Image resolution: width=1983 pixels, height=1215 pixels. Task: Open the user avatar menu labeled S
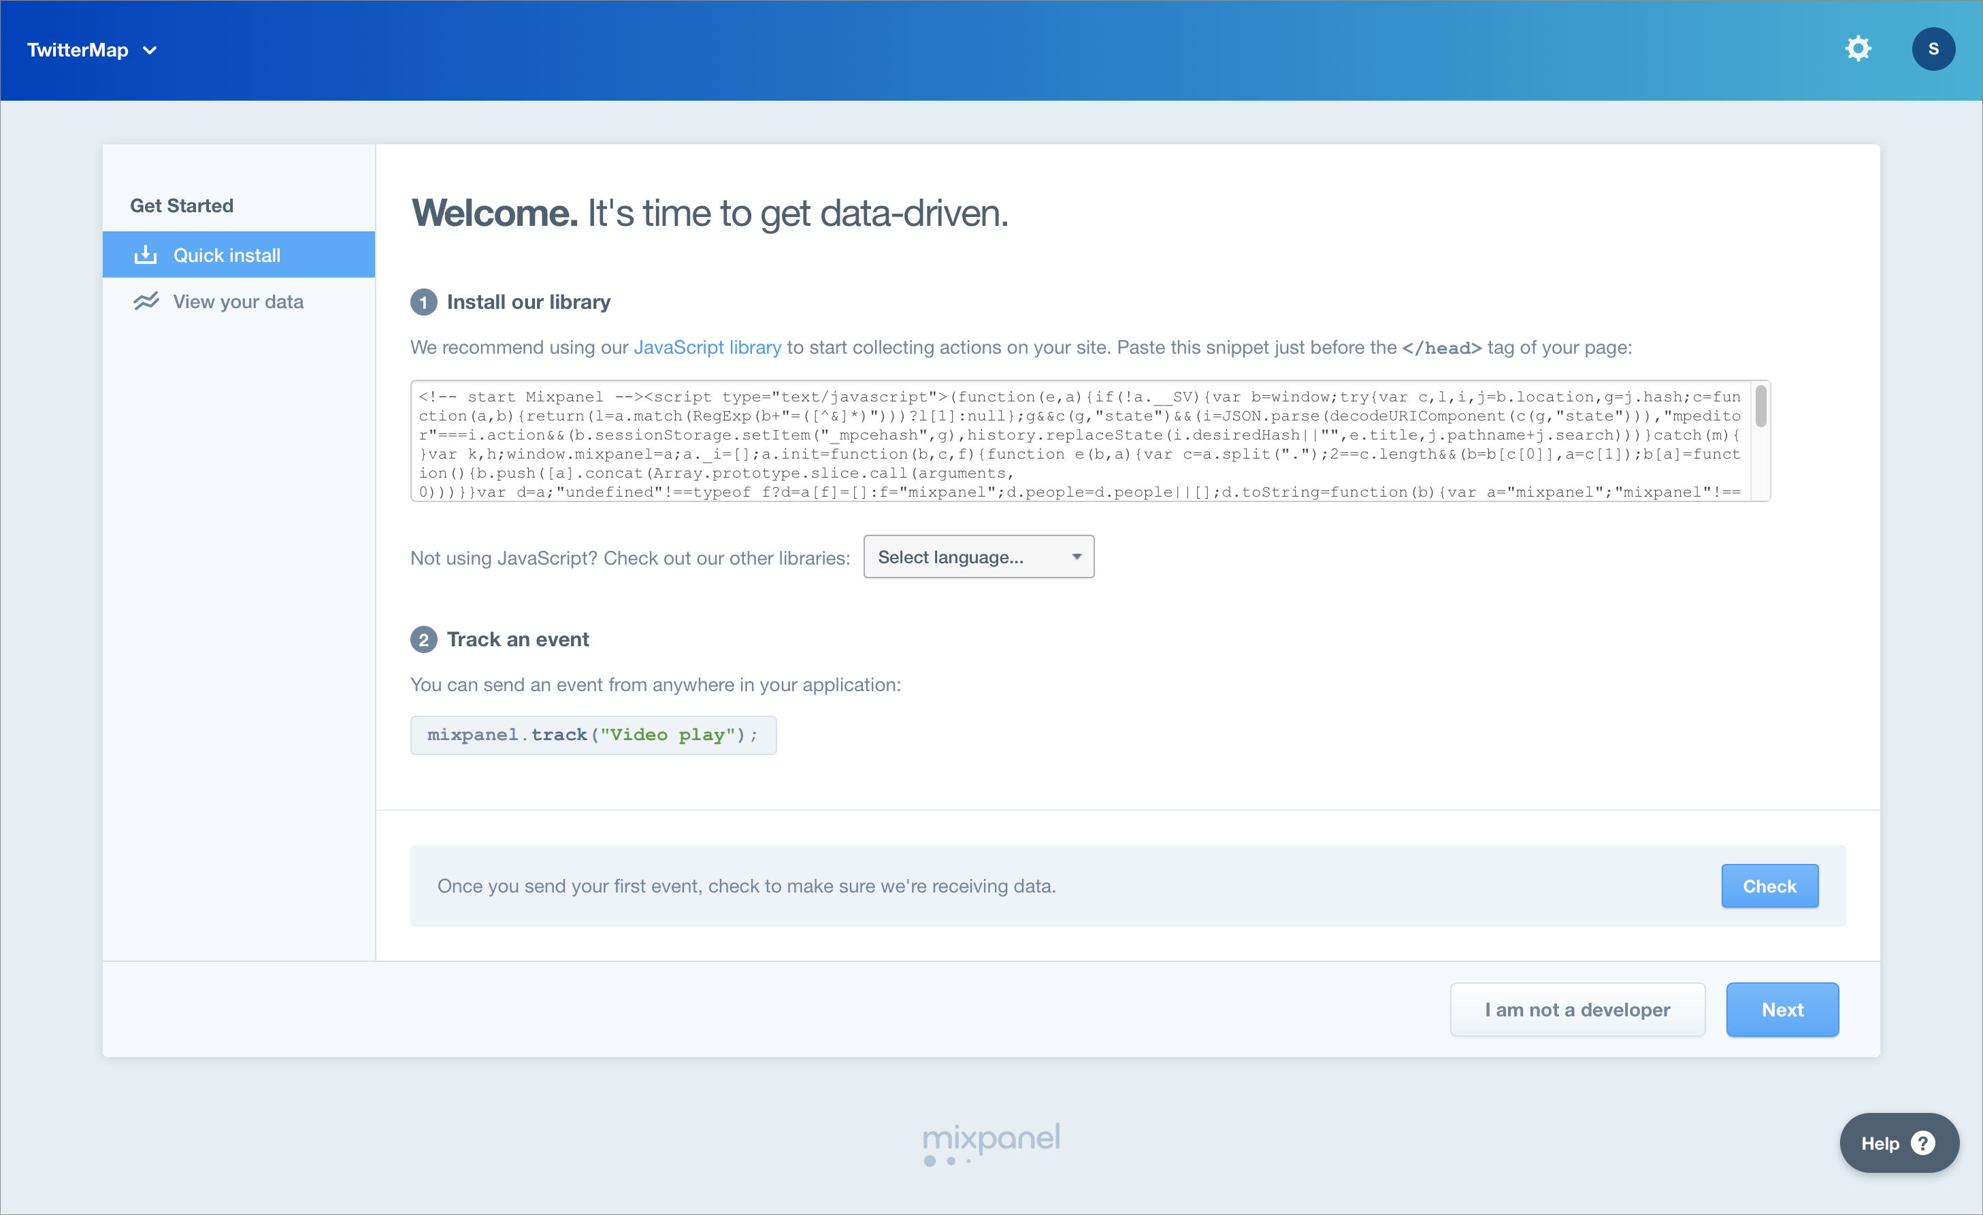click(1933, 49)
